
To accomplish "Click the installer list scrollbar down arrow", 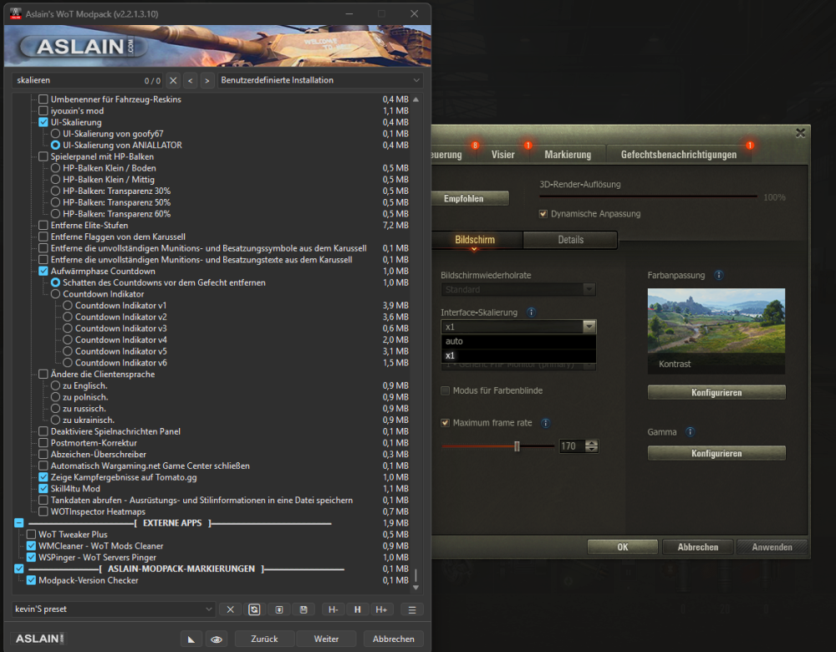I will [415, 587].
